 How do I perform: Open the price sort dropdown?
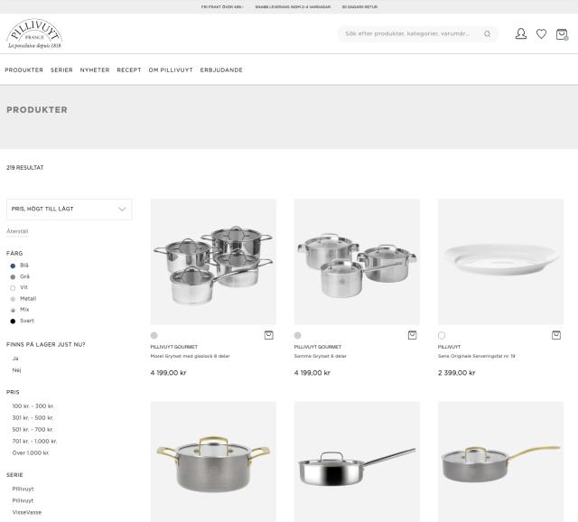[x=69, y=209]
